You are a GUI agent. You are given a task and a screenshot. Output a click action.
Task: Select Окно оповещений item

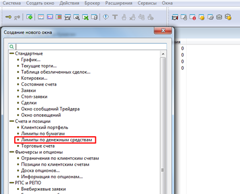point(41,115)
